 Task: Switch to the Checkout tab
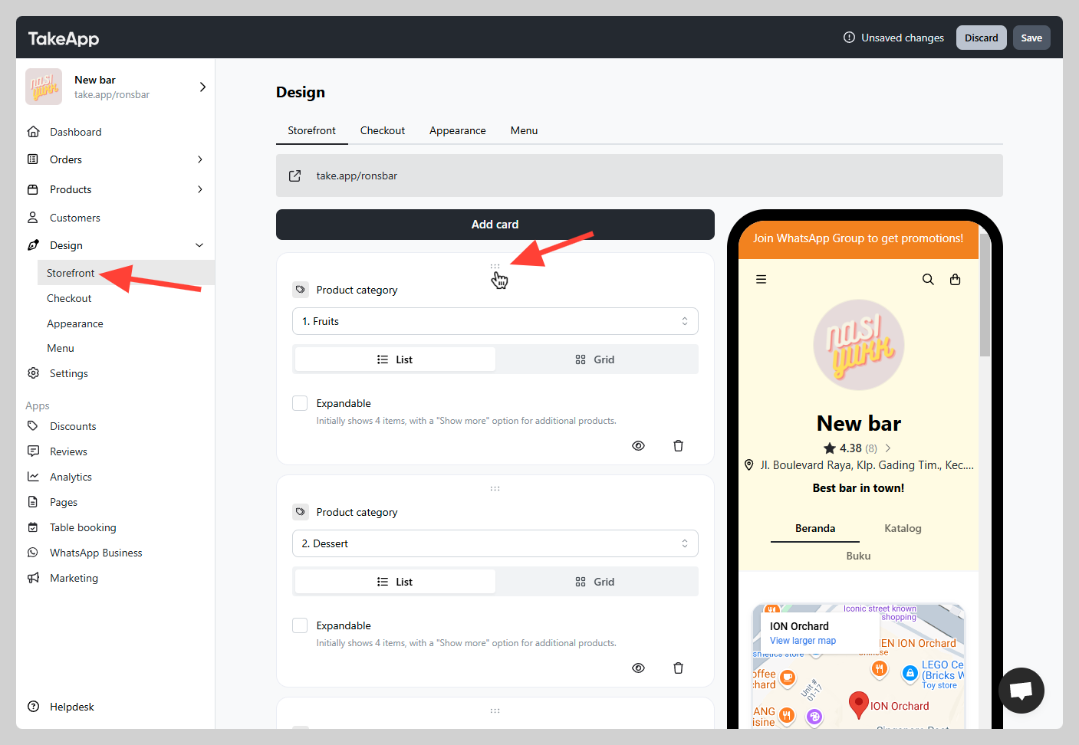coord(383,130)
